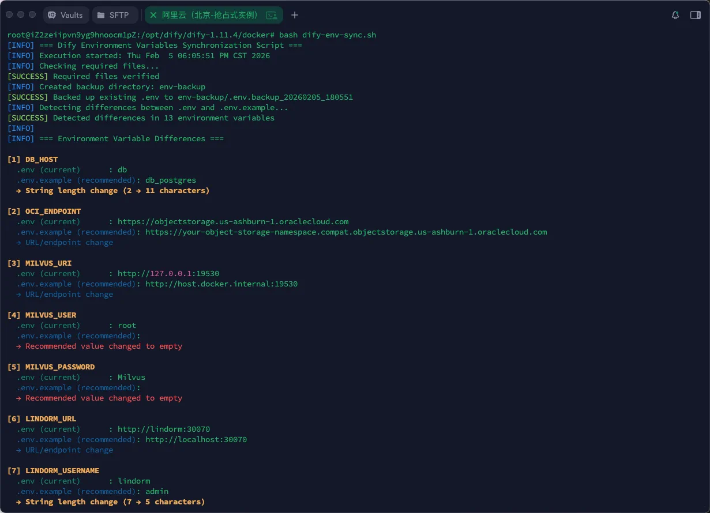Open the Vaults tab

point(66,15)
